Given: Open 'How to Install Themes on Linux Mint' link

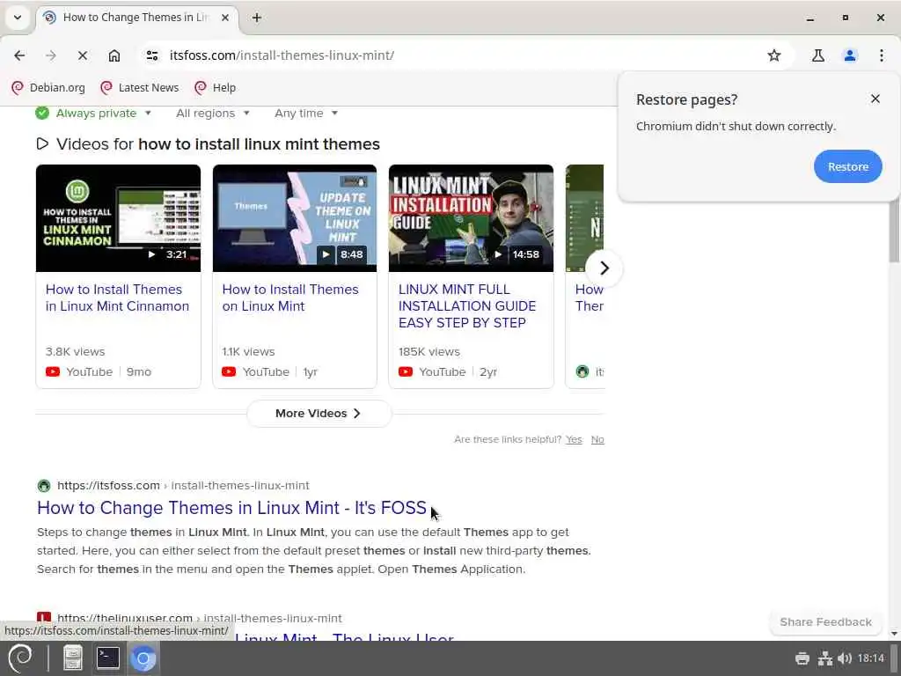Looking at the screenshot, I should pos(290,298).
